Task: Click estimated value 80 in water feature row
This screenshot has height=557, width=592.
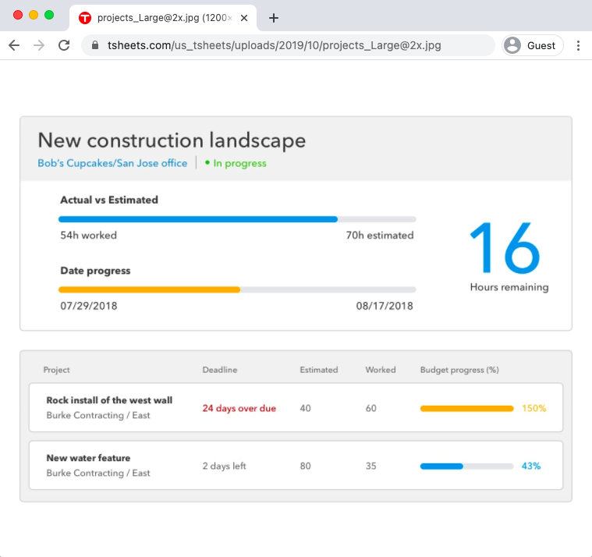Action: point(306,466)
